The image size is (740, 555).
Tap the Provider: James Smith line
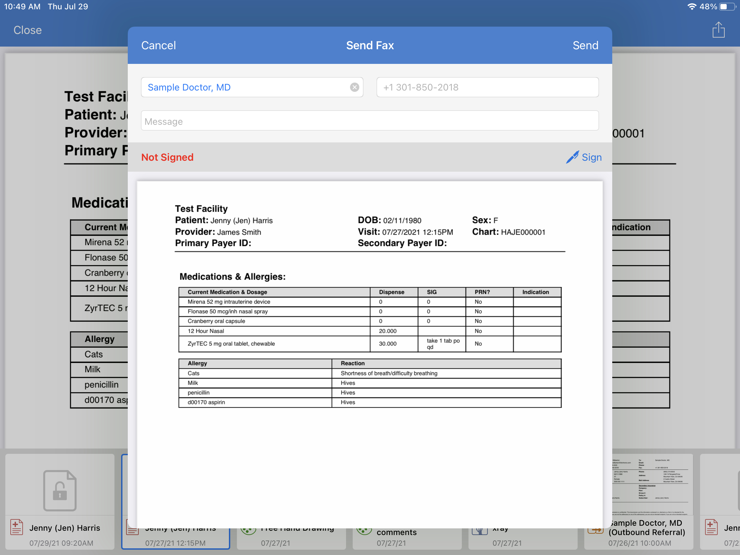218,232
